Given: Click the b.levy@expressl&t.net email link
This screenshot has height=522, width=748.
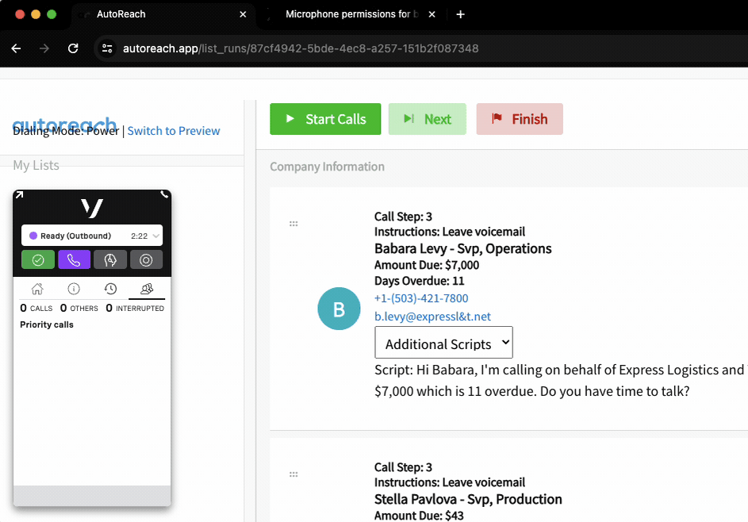Looking at the screenshot, I should click(432, 317).
